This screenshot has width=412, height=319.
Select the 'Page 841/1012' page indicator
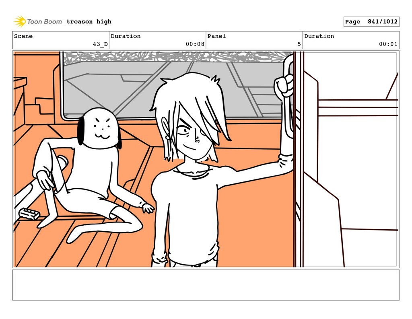[x=371, y=22]
